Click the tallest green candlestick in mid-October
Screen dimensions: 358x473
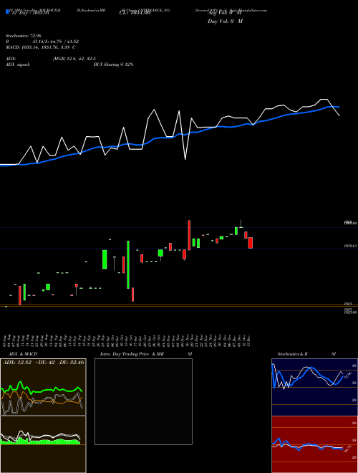(128, 264)
